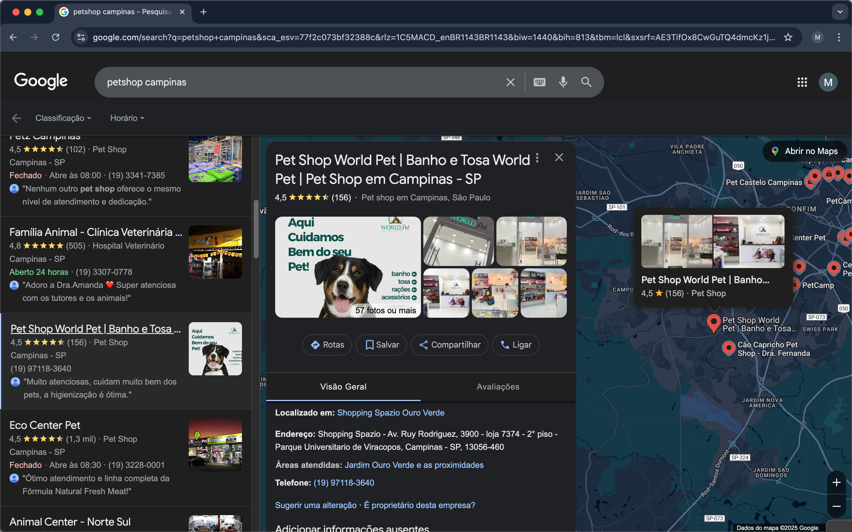The width and height of the screenshot is (852, 532).
Task: Click the magnifier search icon
Action: pos(586,82)
